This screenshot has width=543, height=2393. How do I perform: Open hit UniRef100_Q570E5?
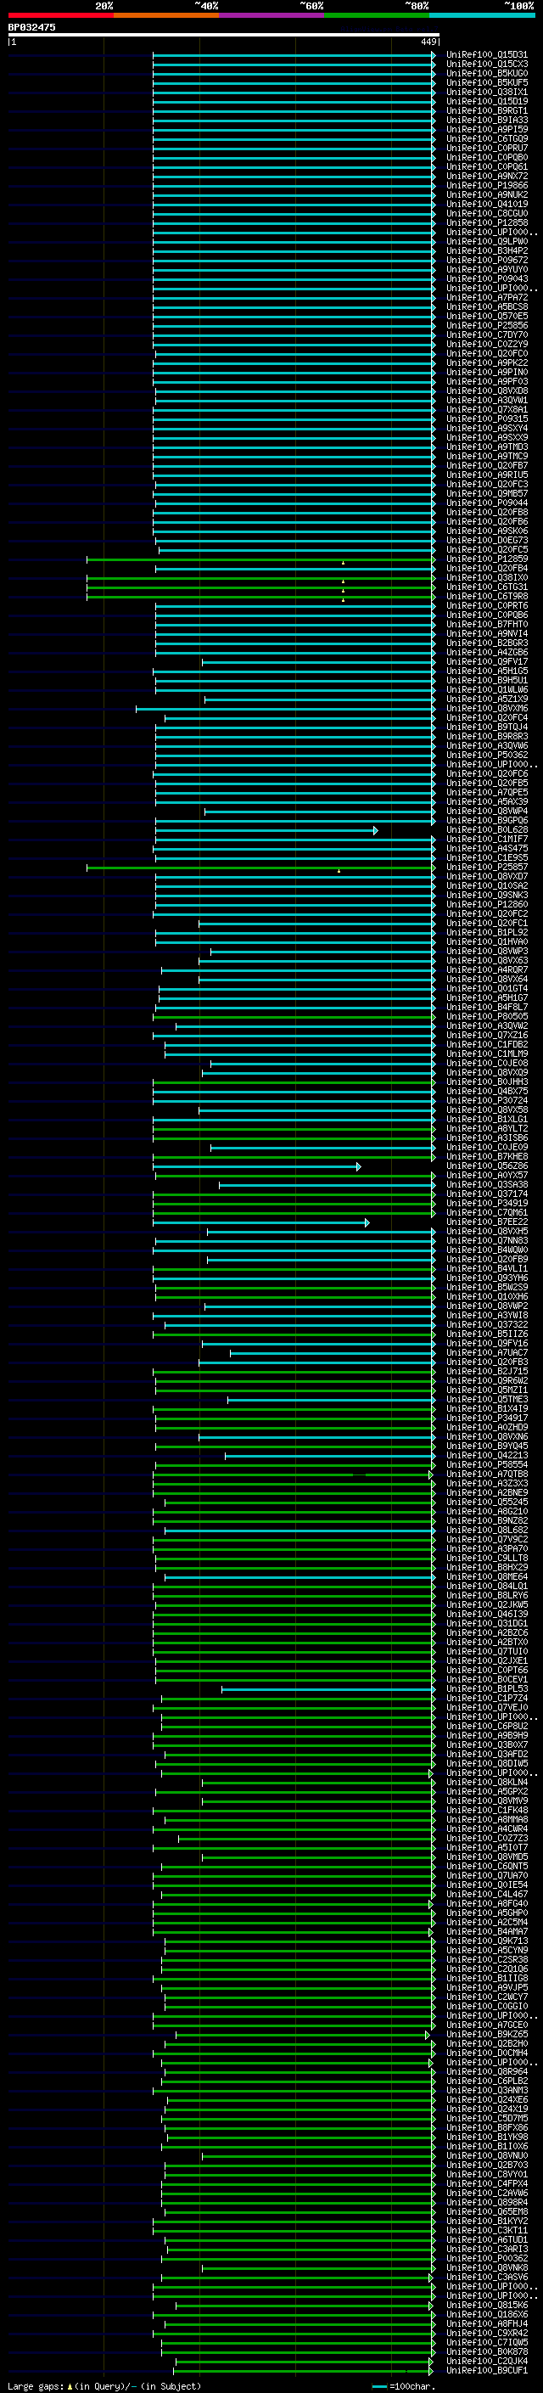pyautogui.click(x=487, y=317)
